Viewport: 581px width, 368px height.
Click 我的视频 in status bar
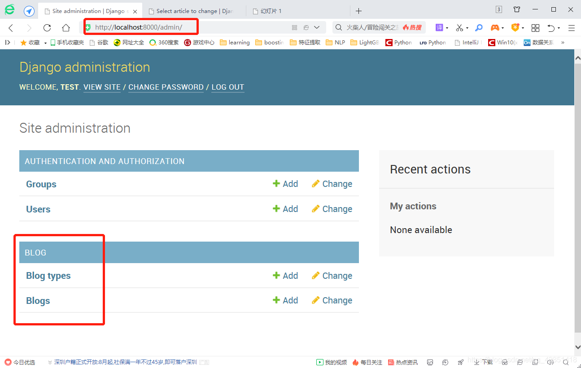332,362
